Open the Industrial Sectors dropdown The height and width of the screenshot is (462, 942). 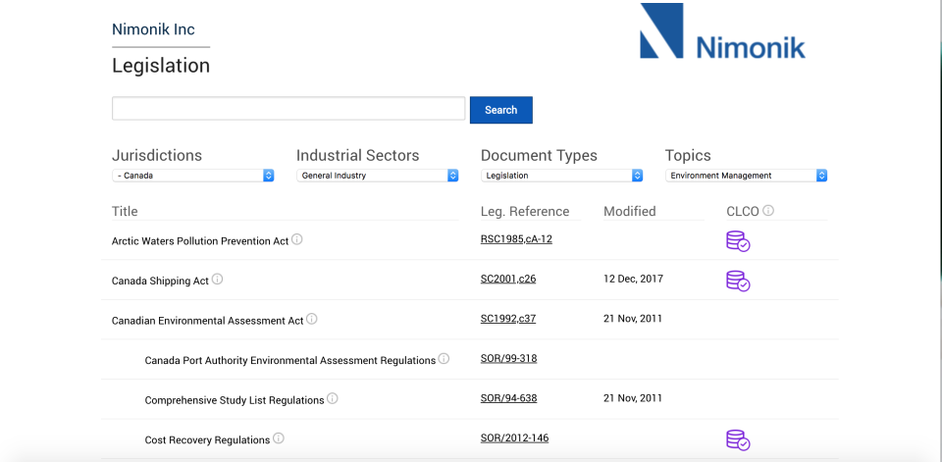click(x=377, y=176)
